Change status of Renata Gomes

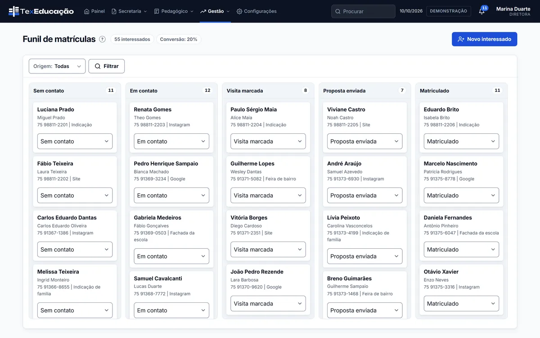(x=171, y=141)
